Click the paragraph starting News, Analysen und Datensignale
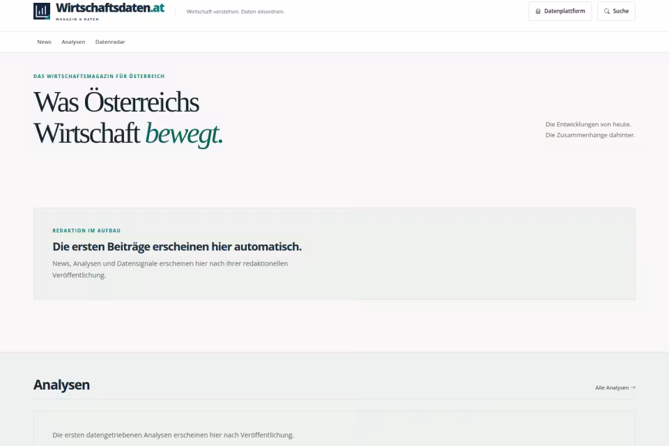 [x=170, y=269]
